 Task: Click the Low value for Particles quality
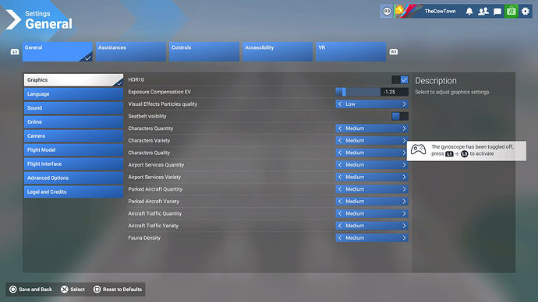pos(350,104)
